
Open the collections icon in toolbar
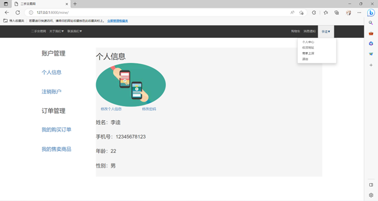click(337, 13)
